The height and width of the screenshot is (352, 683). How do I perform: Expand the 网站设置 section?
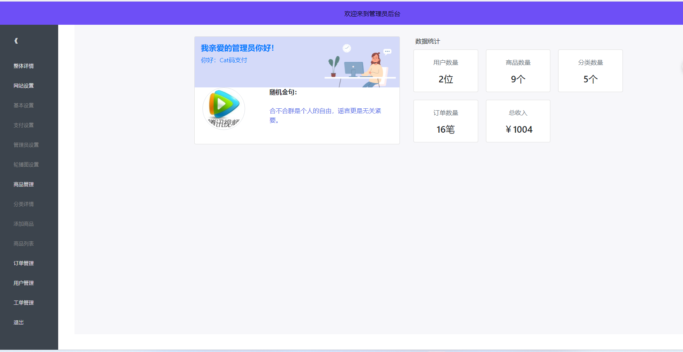24,85
